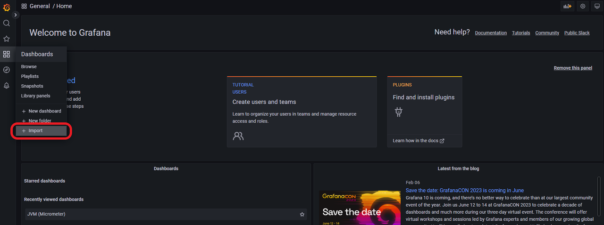Open the Tutorials link
Screen dimensions: 604x225
tap(521, 33)
